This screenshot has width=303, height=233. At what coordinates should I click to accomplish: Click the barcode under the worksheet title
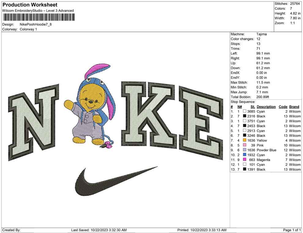39,17
